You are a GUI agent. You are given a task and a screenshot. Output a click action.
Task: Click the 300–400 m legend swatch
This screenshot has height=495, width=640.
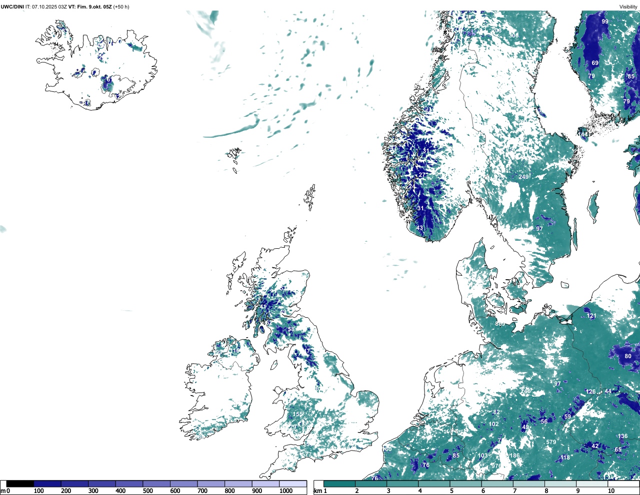point(102,484)
